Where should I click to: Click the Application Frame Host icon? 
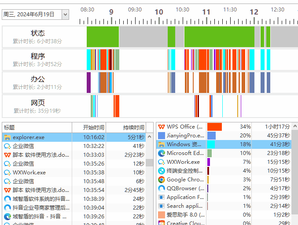(162, 197)
